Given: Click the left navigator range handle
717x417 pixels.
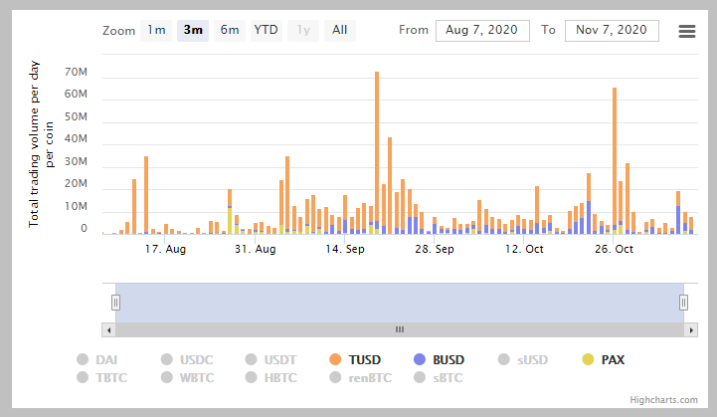Looking at the screenshot, I should coord(115,302).
